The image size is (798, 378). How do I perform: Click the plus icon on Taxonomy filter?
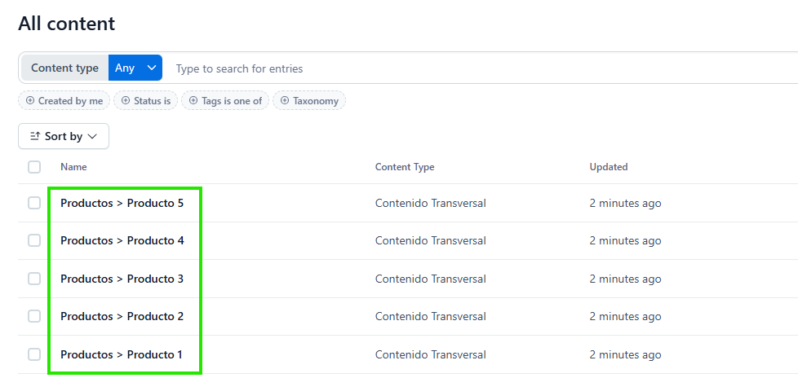click(285, 100)
